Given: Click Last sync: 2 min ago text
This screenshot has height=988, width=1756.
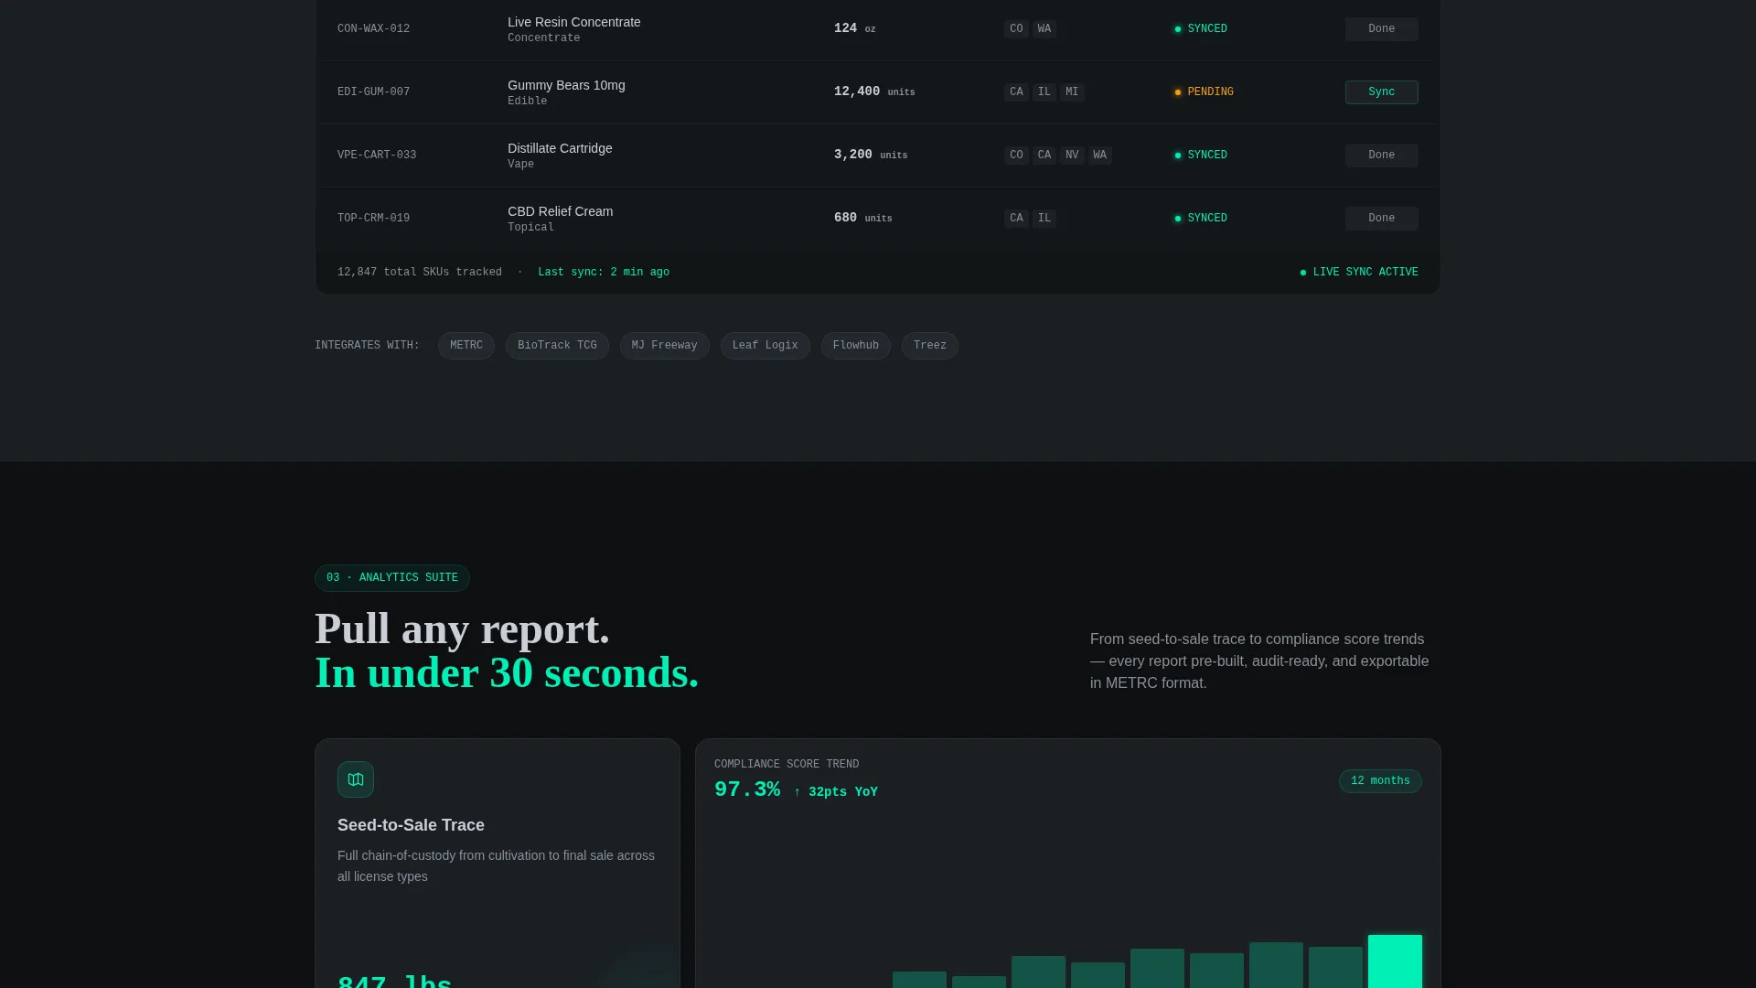Looking at the screenshot, I should tap(604, 273).
